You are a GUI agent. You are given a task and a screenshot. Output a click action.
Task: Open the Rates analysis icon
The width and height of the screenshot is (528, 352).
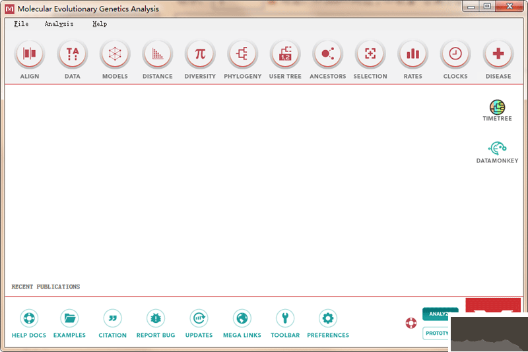(412, 54)
